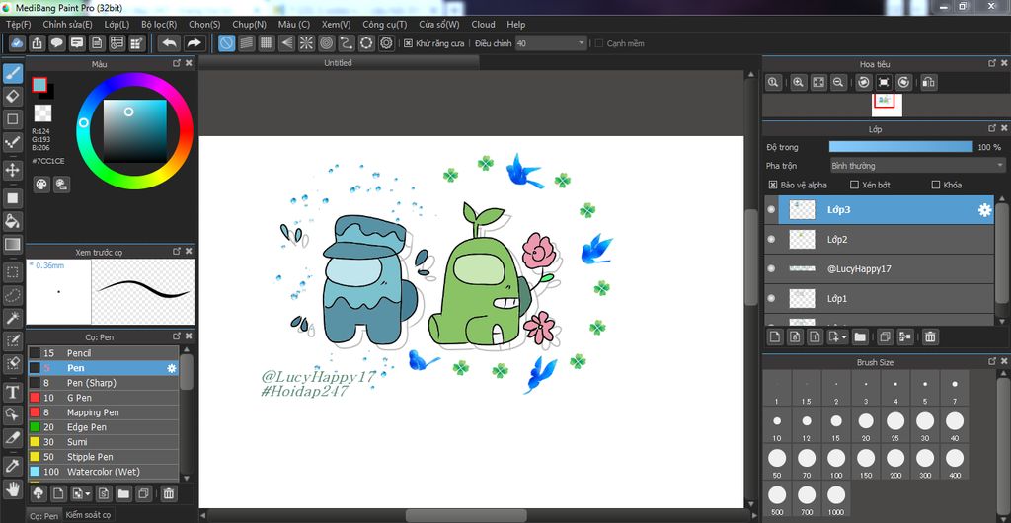Screen dimensions: 1011x523
Task: Select the Lasso selection tool
Action: 12,295
